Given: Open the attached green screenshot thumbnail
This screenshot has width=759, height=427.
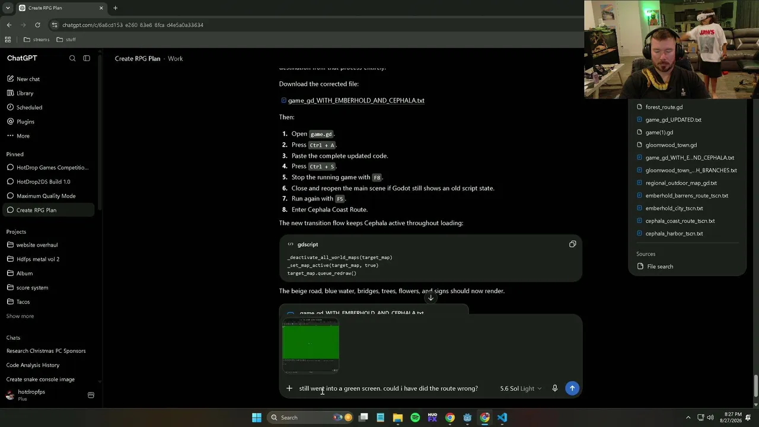Looking at the screenshot, I should pyautogui.click(x=311, y=345).
